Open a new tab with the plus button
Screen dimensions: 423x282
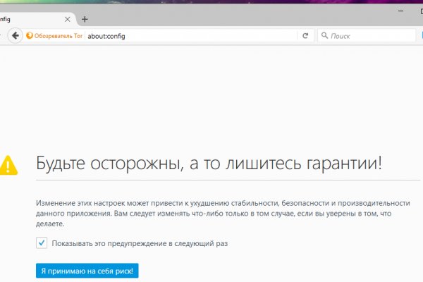click(85, 19)
